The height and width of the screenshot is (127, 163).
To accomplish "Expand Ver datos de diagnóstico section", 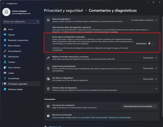I will [x=156, y=79].
